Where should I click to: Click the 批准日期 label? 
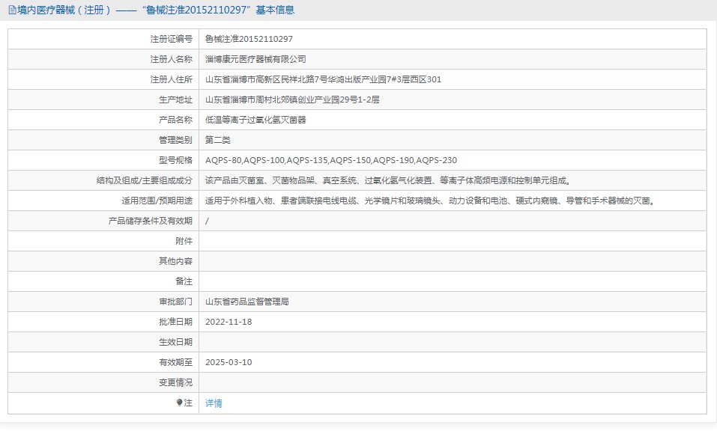pos(175,322)
